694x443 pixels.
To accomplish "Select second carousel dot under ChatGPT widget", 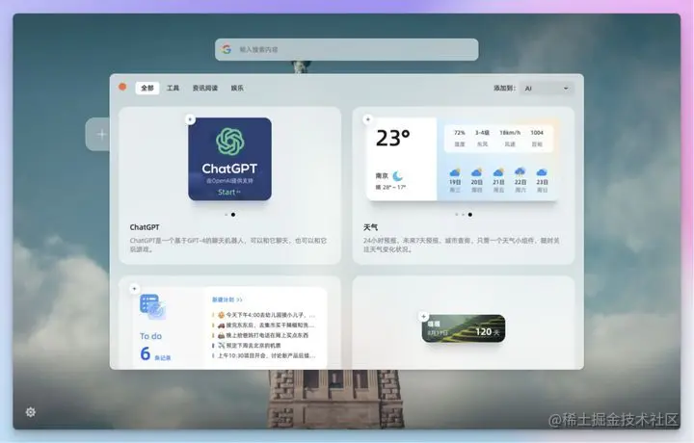I will tap(233, 215).
